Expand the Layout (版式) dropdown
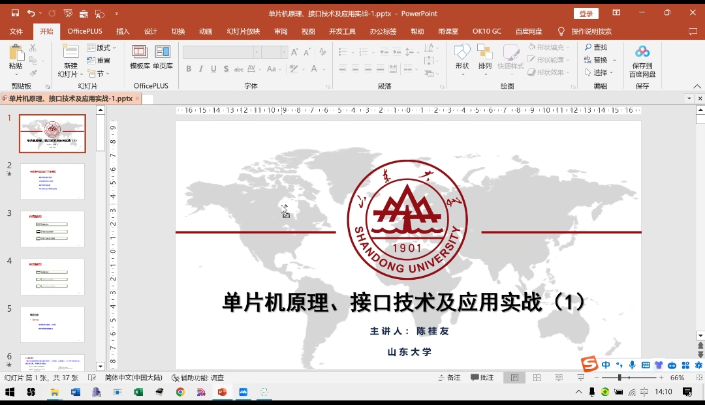Screen dimensions: 705x405 (x=102, y=48)
